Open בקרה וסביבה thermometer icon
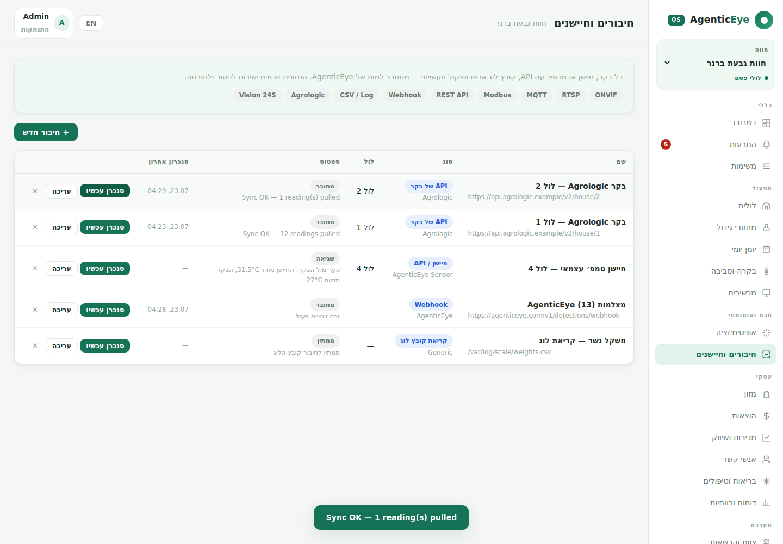This screenshot has width=783, height=544. (766, 271)
